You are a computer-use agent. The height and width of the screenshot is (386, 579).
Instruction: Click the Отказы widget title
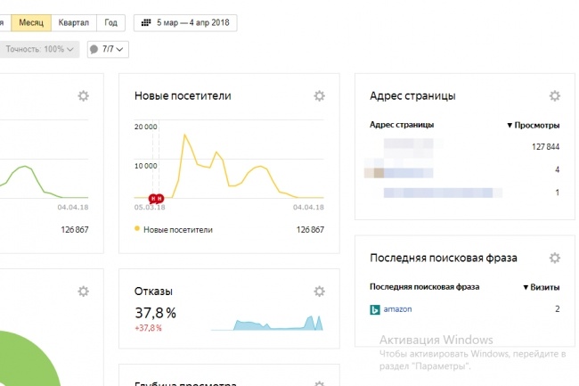[153, 292]
